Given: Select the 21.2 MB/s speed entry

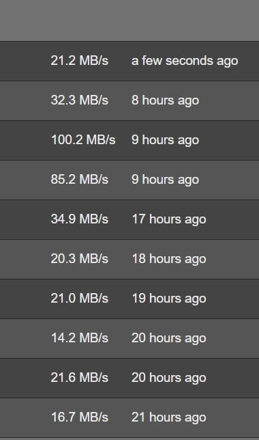Looking at the screenshot, I should (79, 61).
